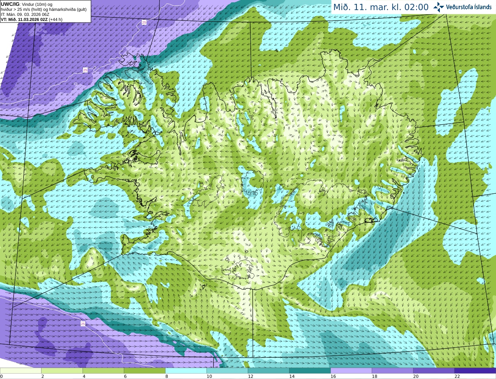The image size is (496, 379).
Task: Click the 25 gust contour label southwest of Iceland
Action: pos(83,324)
